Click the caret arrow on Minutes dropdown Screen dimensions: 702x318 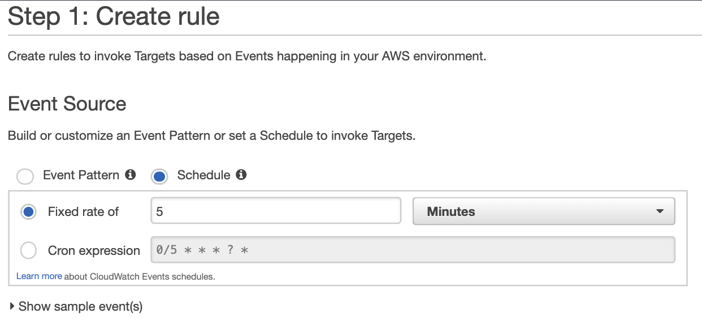tap(660, 211)
